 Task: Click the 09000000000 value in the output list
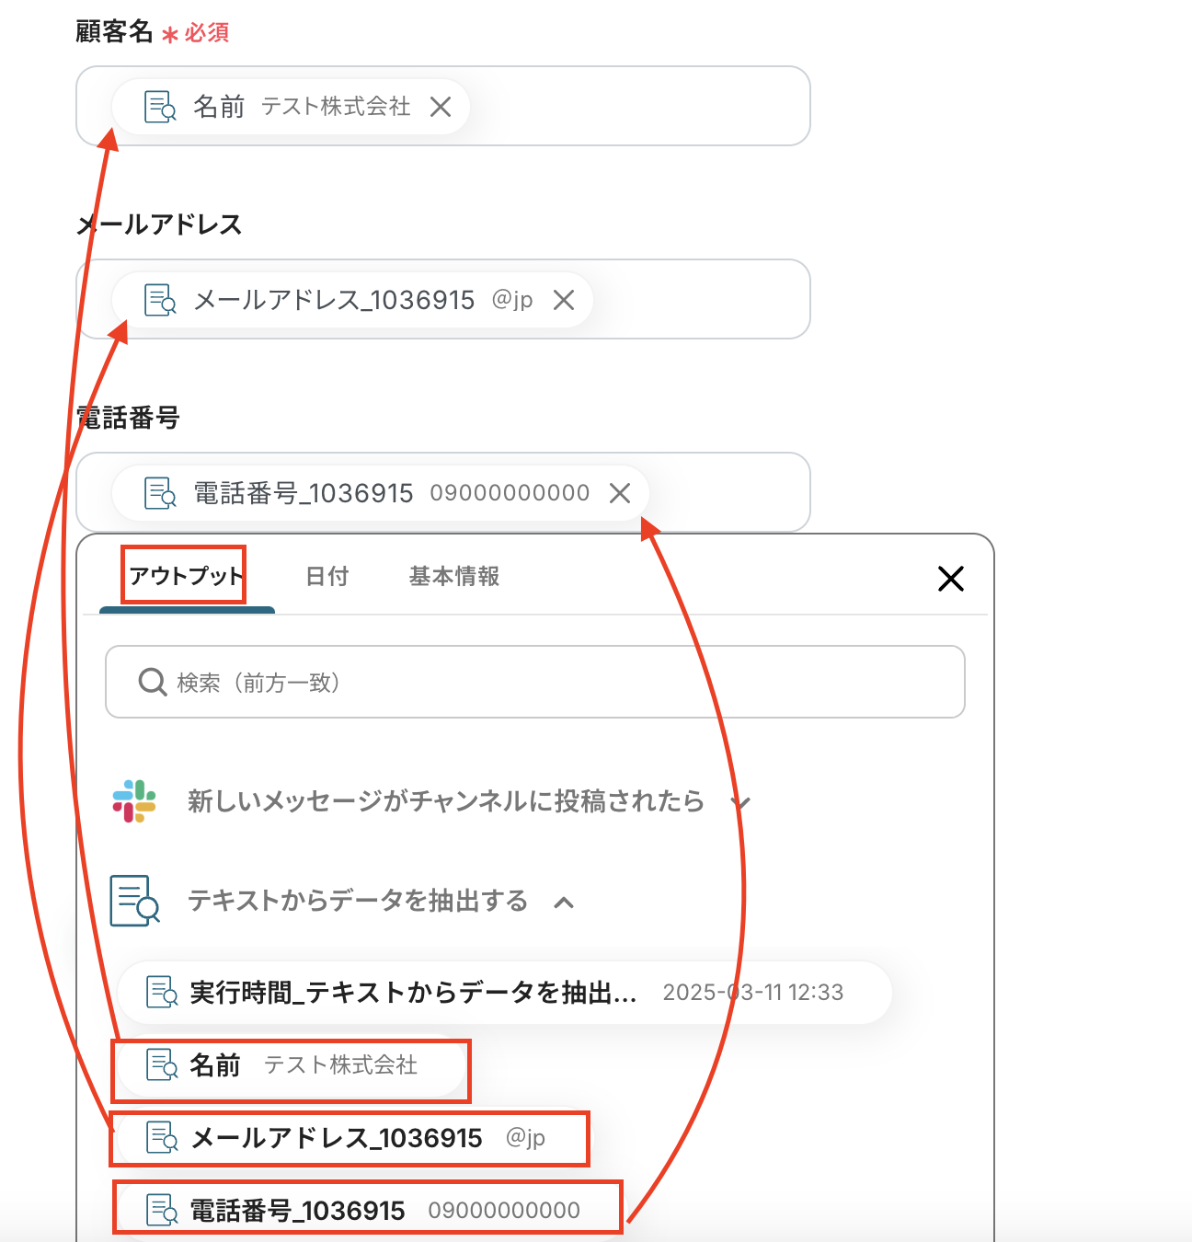504,1211
